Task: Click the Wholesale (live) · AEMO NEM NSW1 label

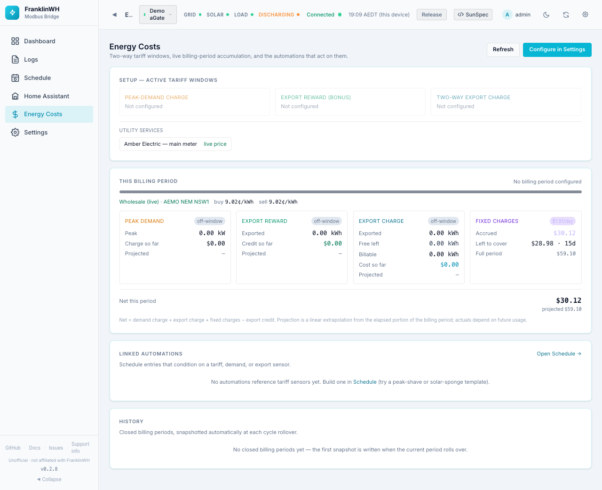Action: pyautogui.click(x=164, y=202)
